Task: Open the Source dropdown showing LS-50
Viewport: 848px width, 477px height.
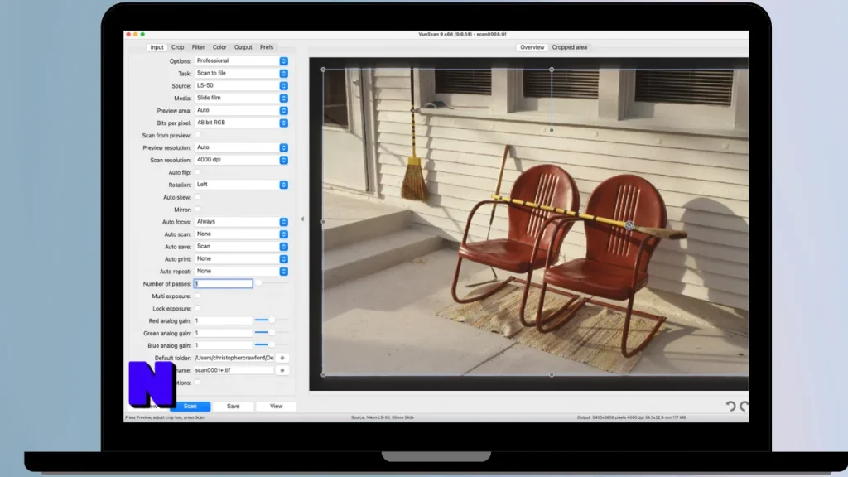Action: (241, 85)
